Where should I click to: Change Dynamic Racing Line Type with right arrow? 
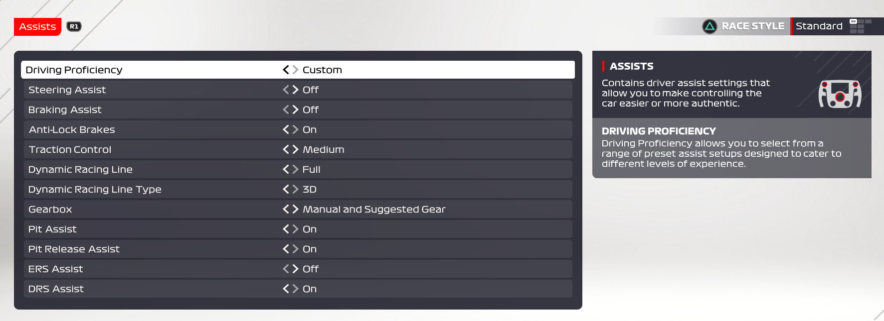coord(296,189)
